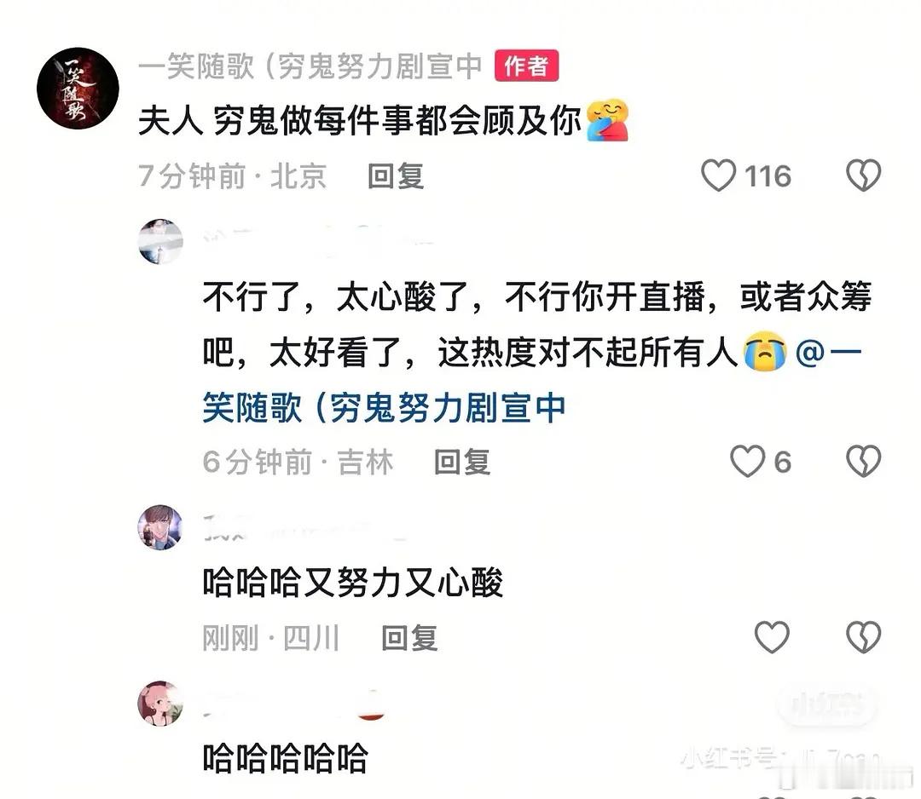Select the 夫人 穷鬼做每件事 comment text
The image size is (921, 799).
point(360,121)
